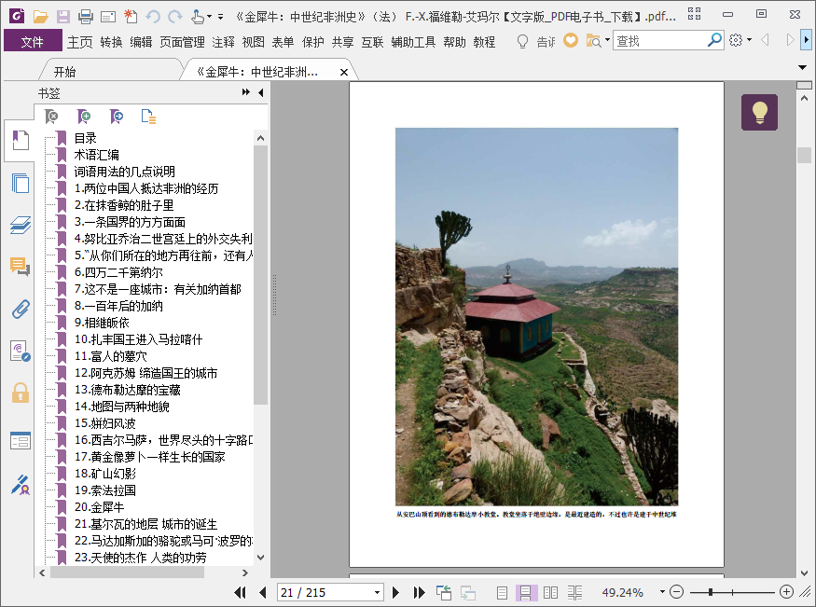Click the hand touch mode icon
Screen dimensions: 816x607
click(197, 17)
